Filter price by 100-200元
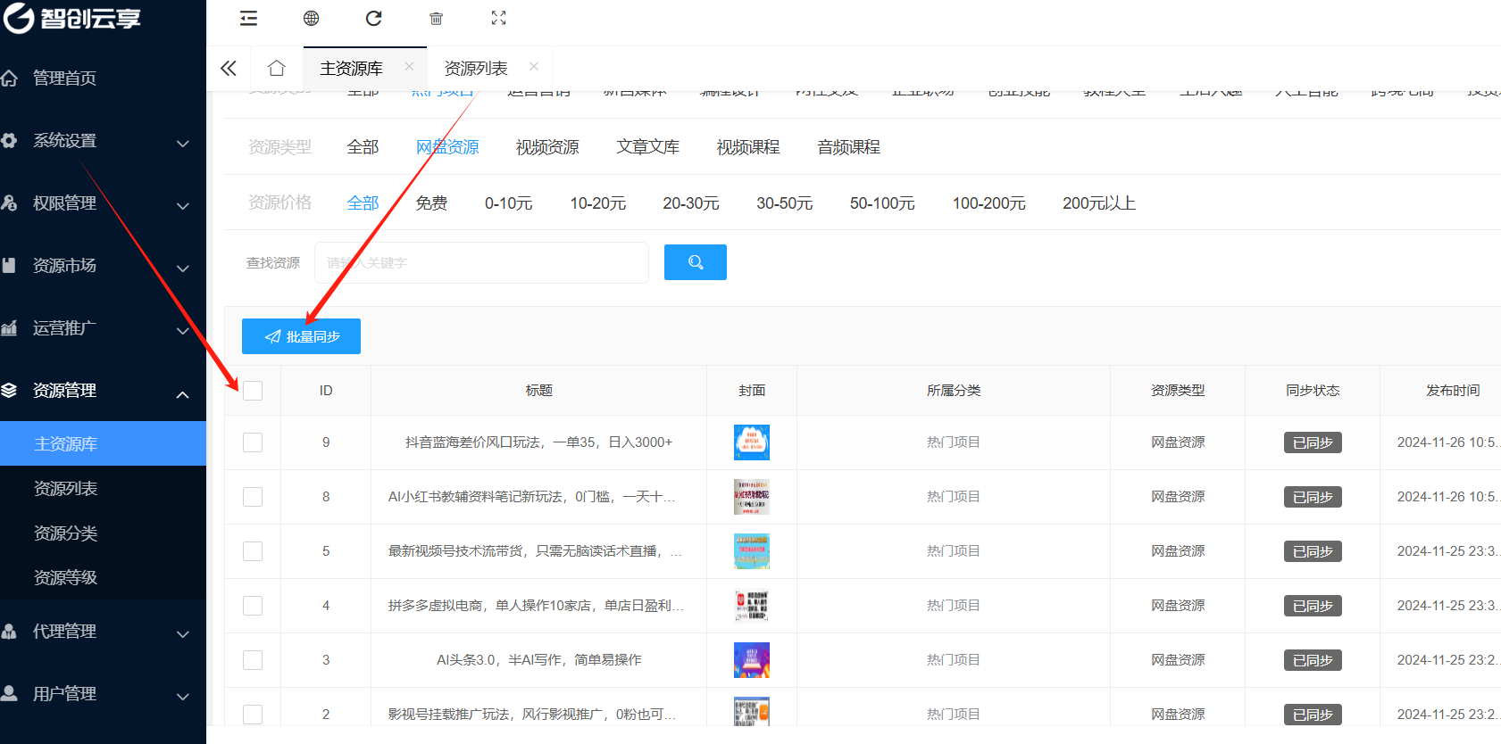The width and height of the screenshot is (1501, 744). coord(989,203)
